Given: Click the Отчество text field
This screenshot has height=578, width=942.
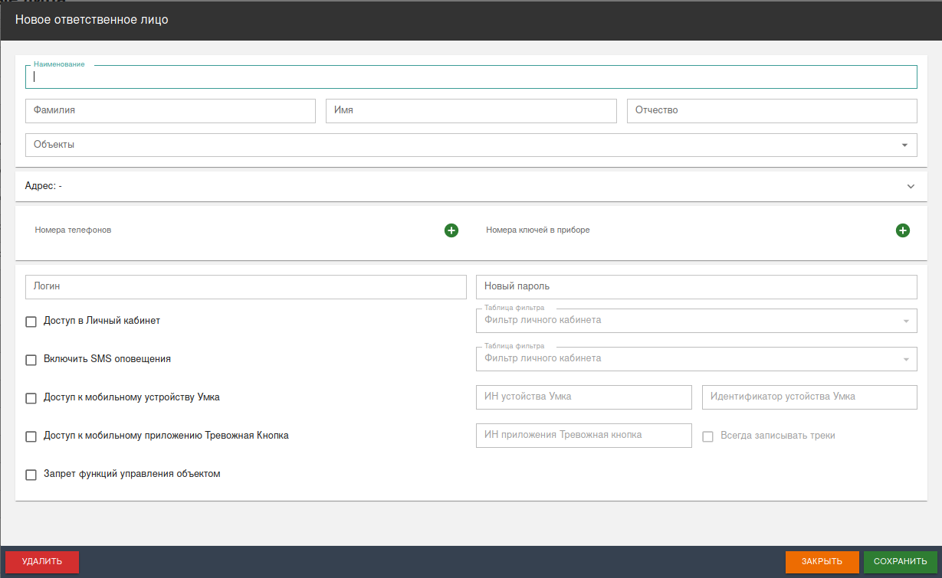Looking at the screenshot, I should tap(772, 110).
